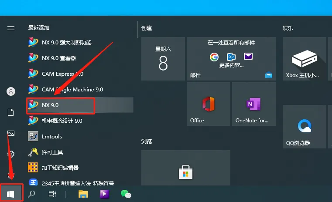Open the Office tile
332x202 pixels.
(x=209, y=104)
